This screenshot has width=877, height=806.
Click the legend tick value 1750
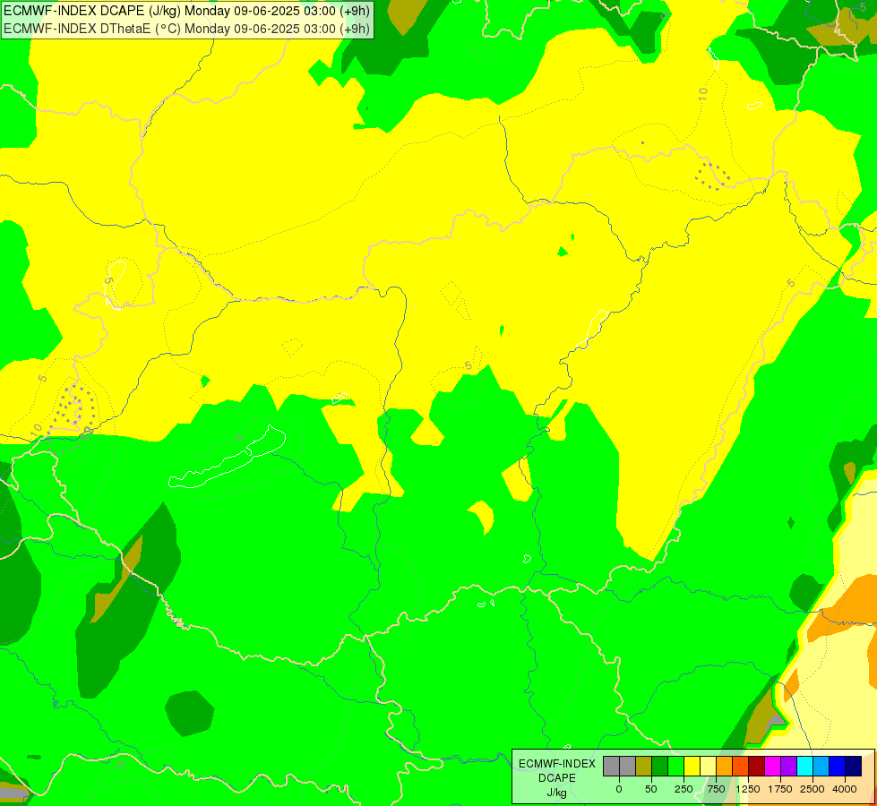click(779, 789)
